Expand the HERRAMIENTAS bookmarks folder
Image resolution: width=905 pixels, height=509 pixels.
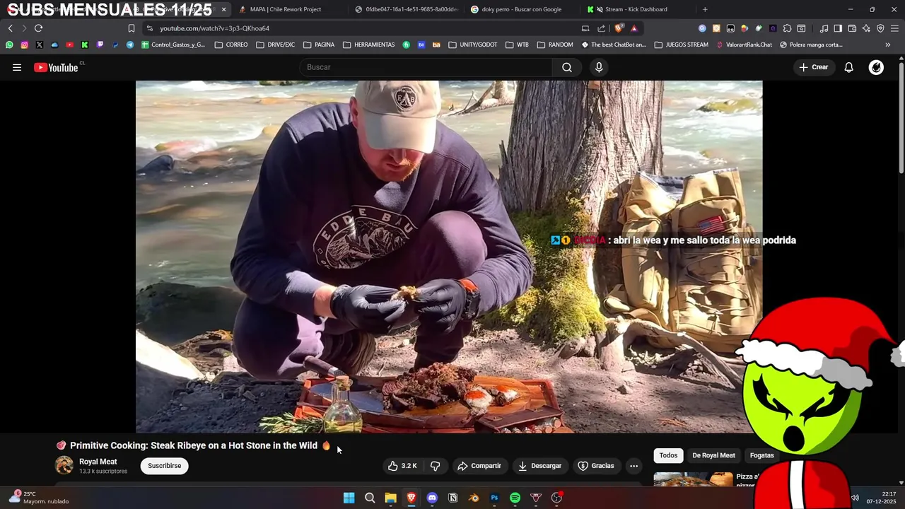click(x=369, y=45)
